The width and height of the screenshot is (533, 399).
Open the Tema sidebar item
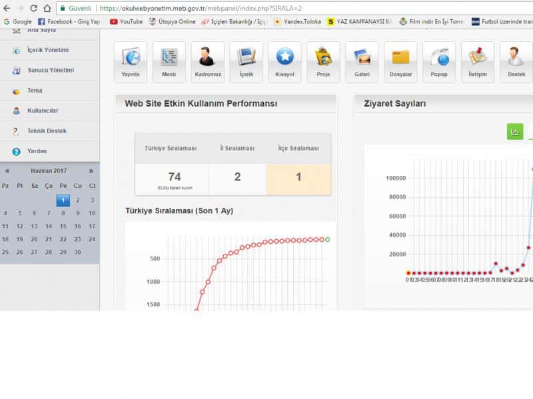coord(35,91)
